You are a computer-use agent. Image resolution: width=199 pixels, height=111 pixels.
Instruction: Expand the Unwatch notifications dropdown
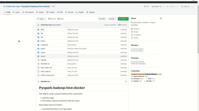pyautogui.click(x=163, y=6)
